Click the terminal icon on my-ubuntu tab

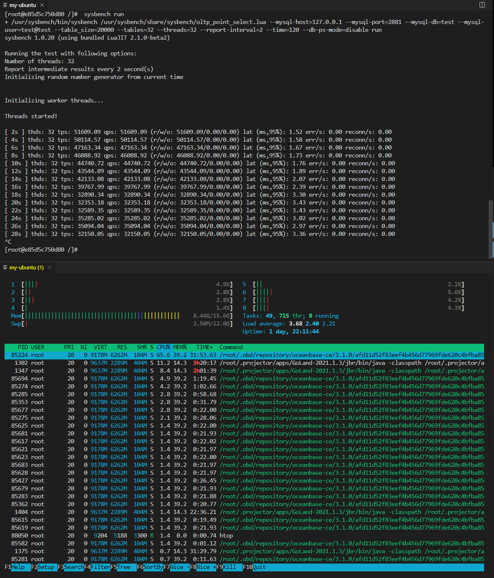point(6,5)
